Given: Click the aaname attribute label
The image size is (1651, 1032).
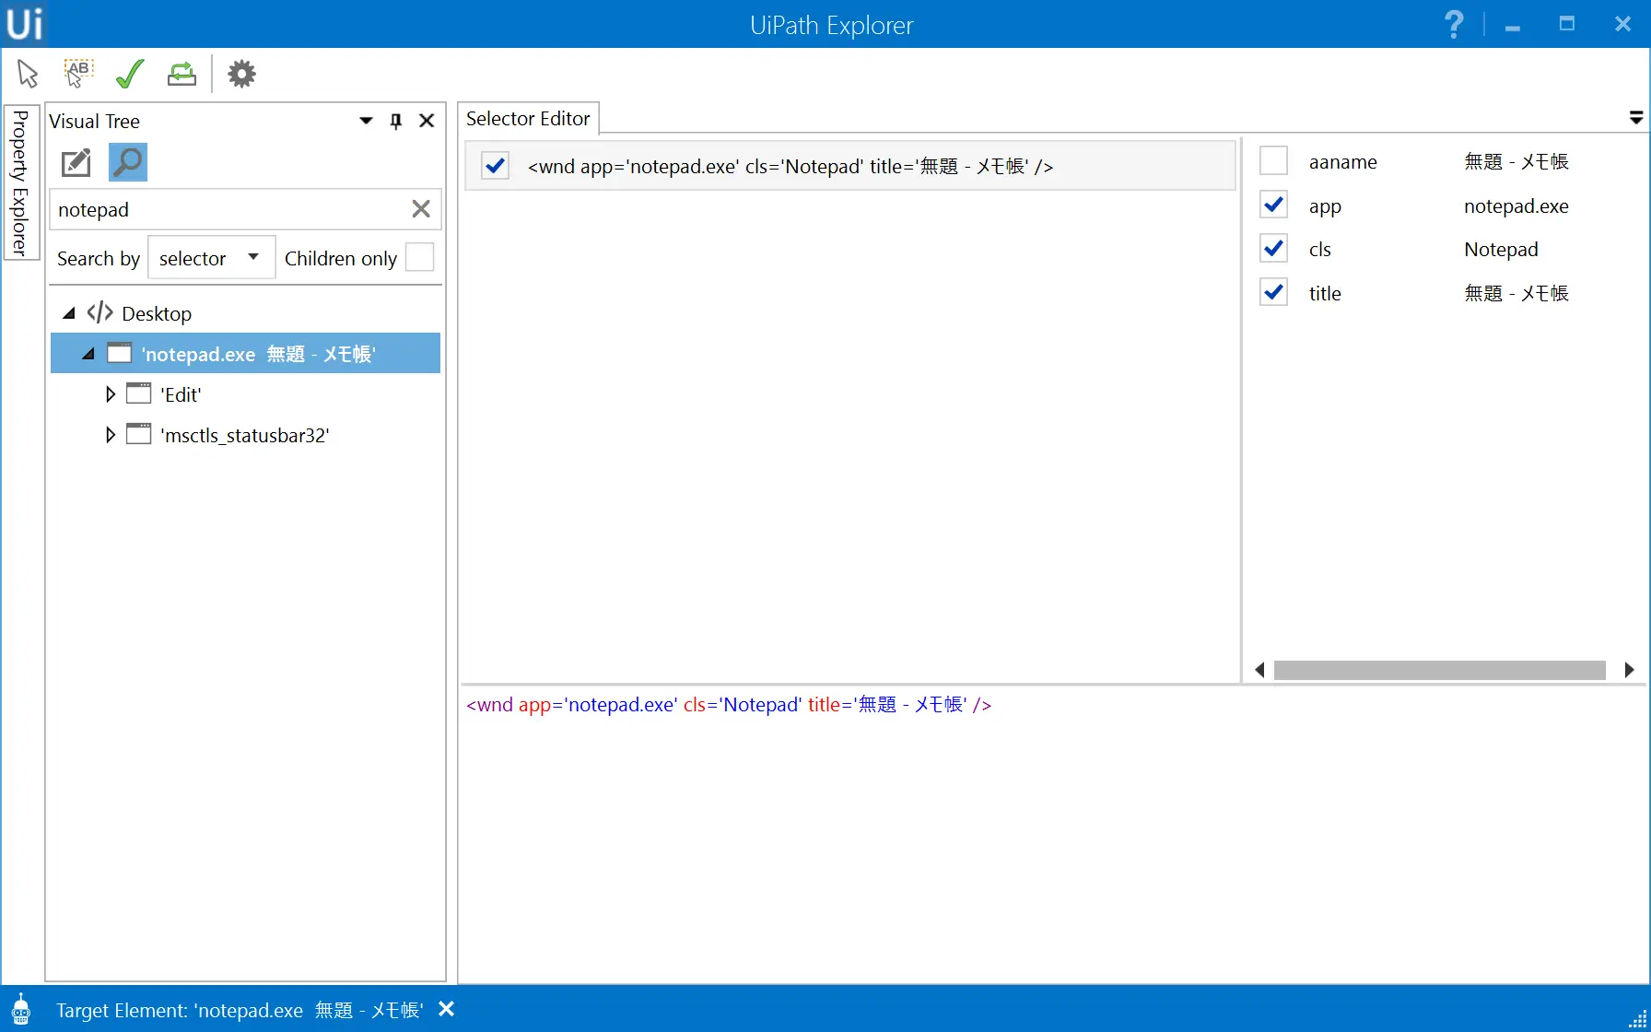Looking at the screenshot, I should pyautogui.click(x=1342, y=161).
